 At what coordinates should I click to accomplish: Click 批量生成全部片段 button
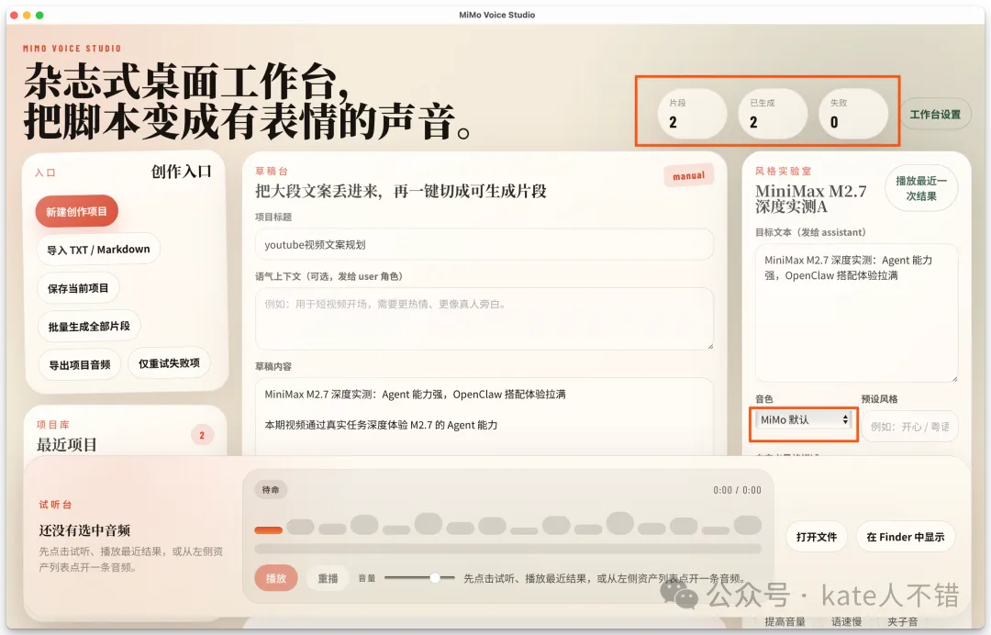pyautogui.click(x=89, y=326)
